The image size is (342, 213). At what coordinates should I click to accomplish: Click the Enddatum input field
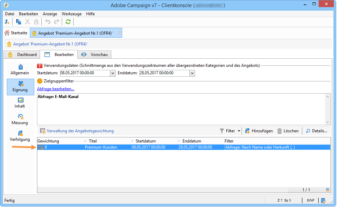point(165,73)
